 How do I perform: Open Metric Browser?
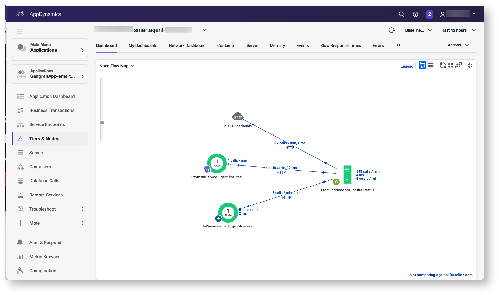tap(50, 257)
